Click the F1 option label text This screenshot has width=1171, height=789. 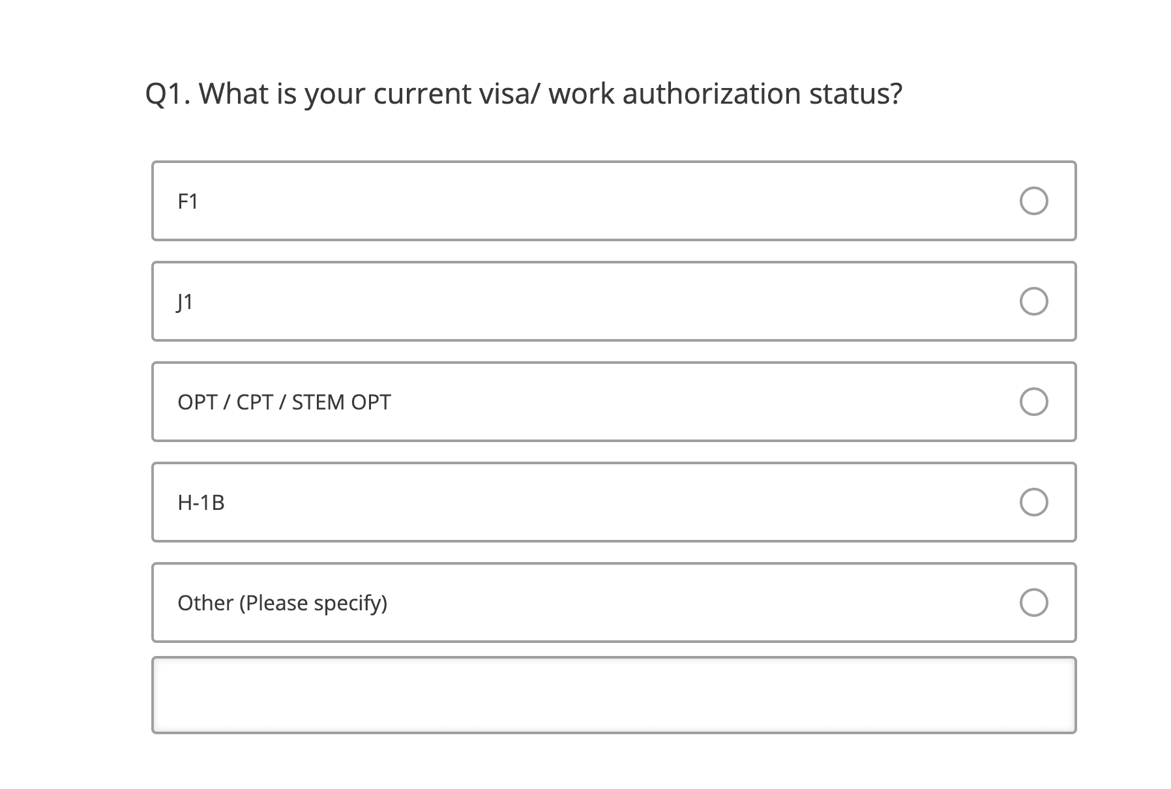[188, 201]
